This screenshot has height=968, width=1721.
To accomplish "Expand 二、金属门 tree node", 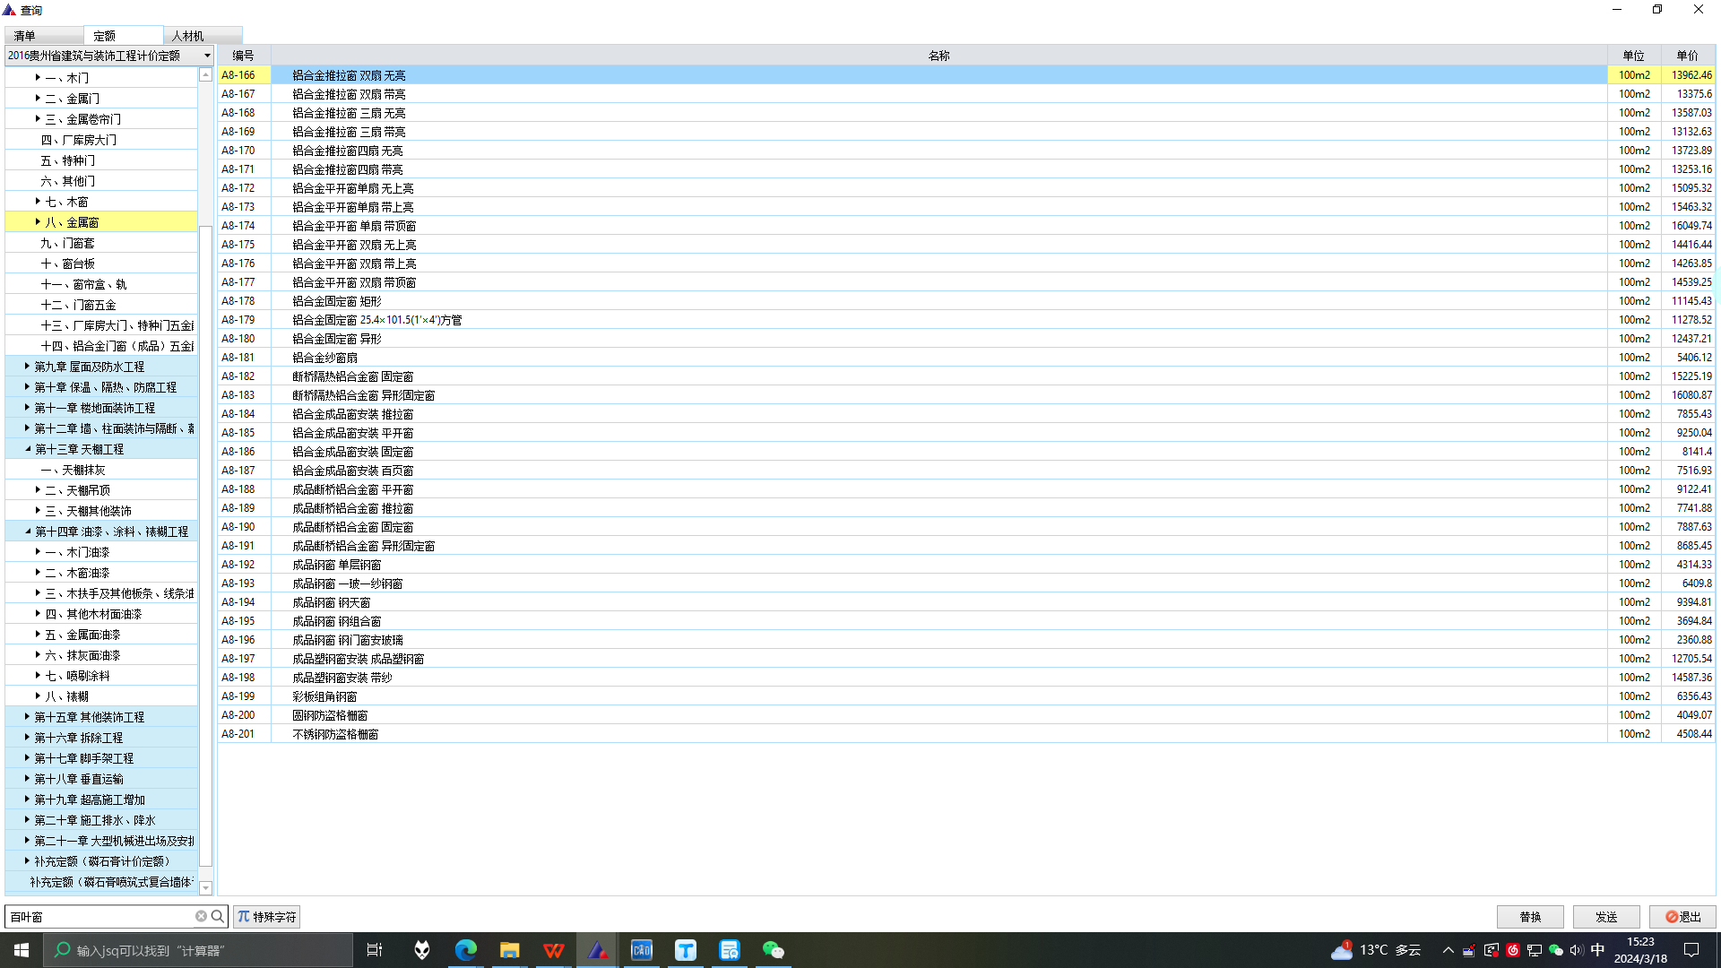I will point(38,99).
